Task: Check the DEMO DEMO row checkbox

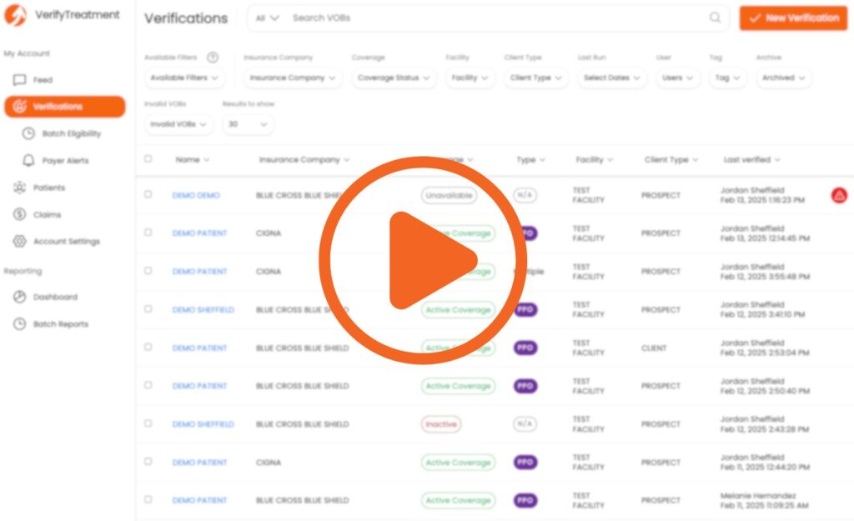Action: [148, 194]
